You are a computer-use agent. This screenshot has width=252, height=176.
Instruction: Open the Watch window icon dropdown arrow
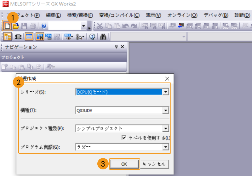point(72,37)
